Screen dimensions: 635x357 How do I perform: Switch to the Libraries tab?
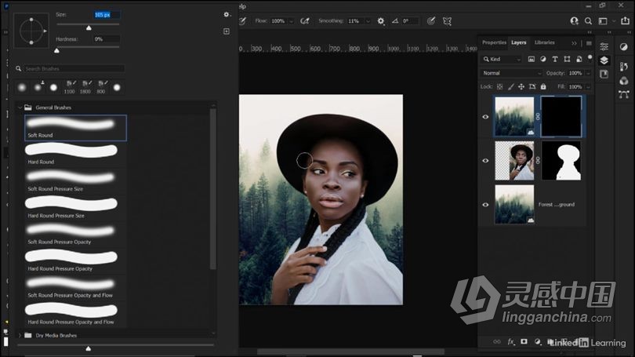coord(544,42)
